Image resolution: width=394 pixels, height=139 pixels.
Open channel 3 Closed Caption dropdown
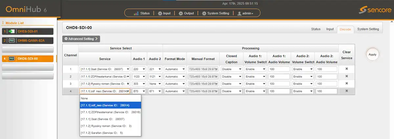click(231, 84)
